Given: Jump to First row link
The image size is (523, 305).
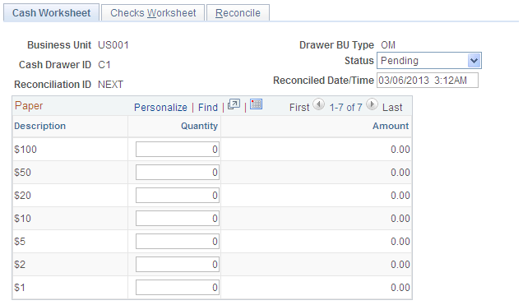Looking at the screenshot, I should pos(299,108).
